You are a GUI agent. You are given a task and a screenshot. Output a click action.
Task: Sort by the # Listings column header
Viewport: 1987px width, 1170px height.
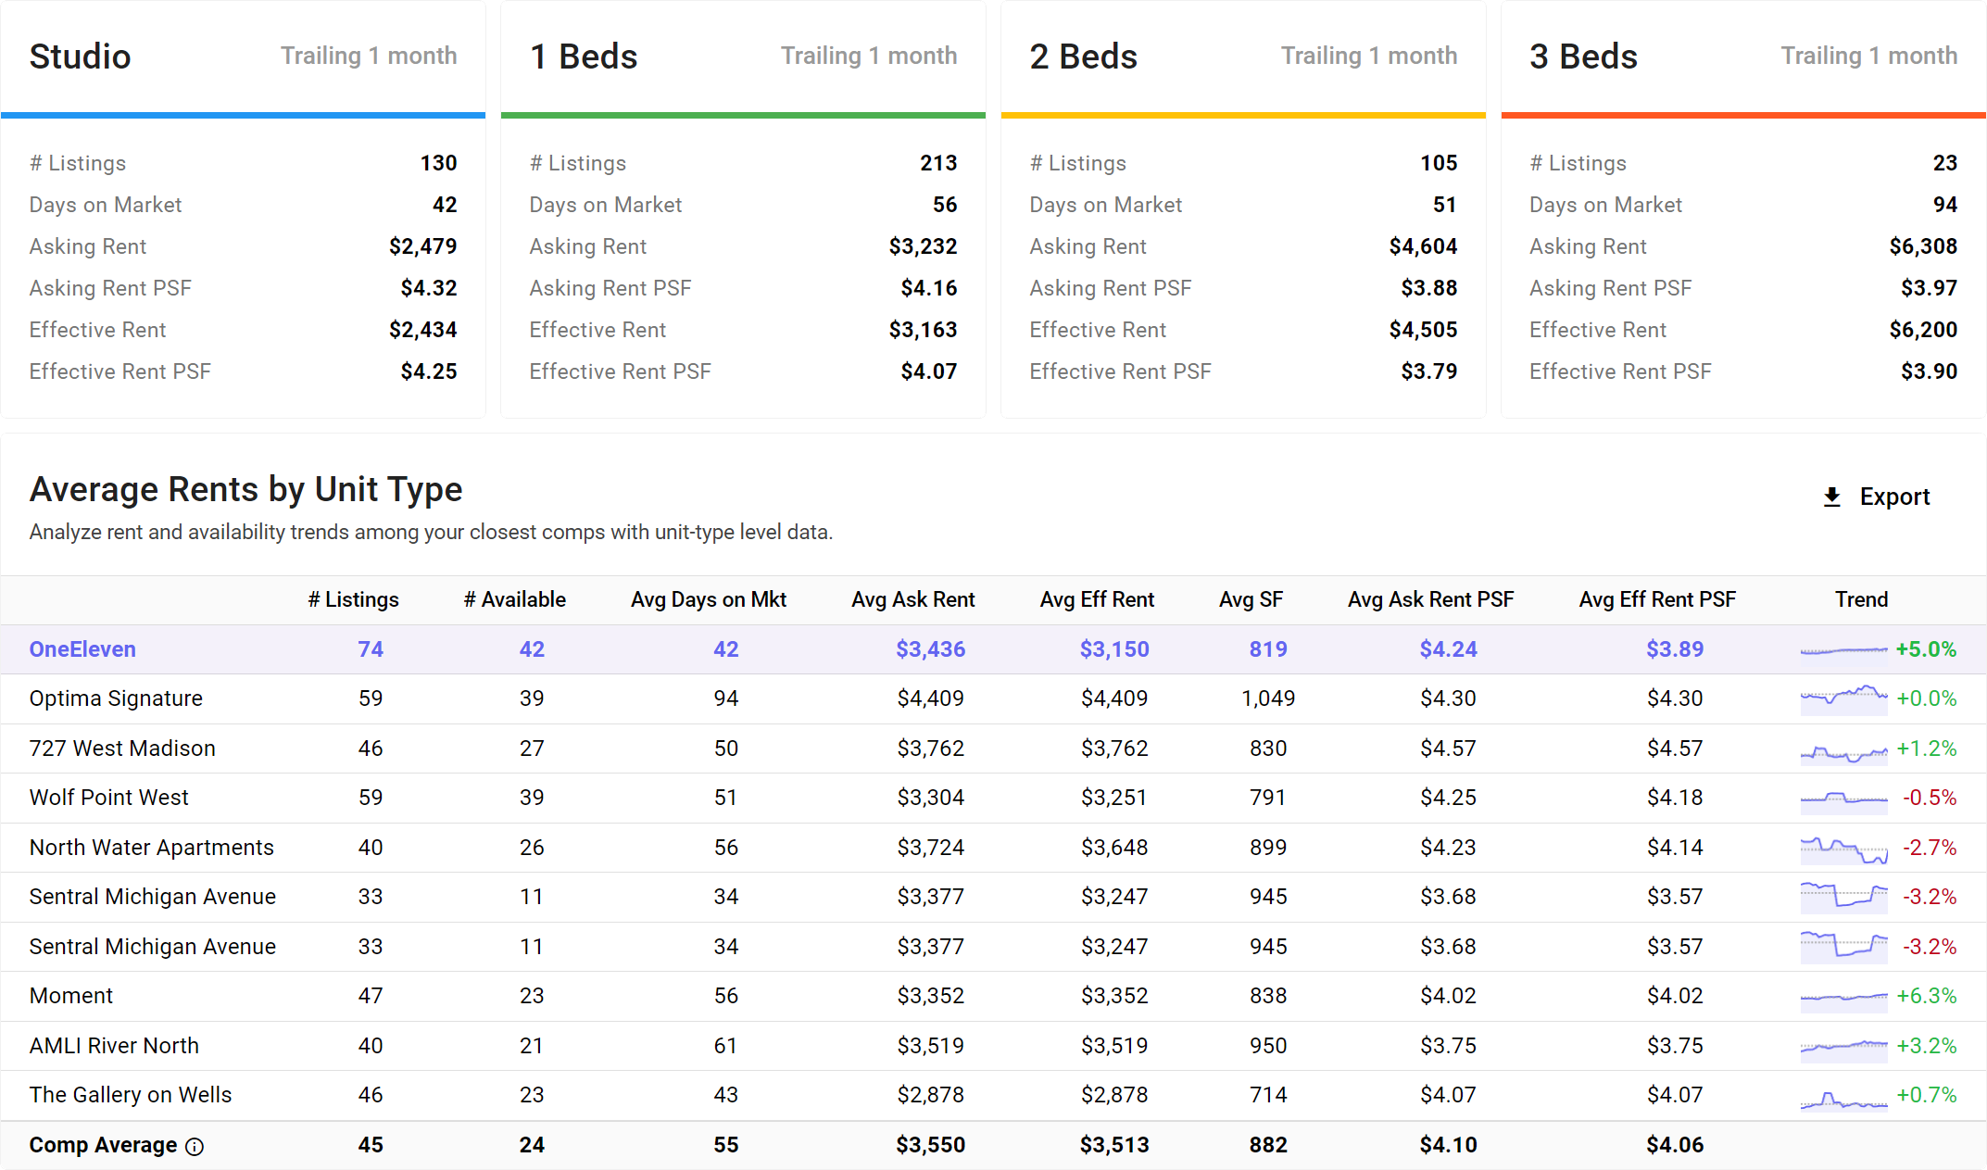[353, 599]
